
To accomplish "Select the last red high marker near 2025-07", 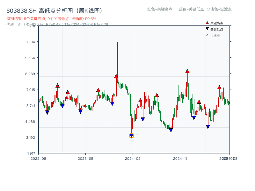I will 219,87.
